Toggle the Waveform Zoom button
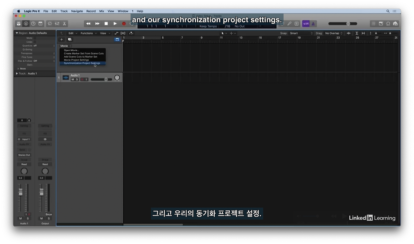The height and width of the screenshot is (244, 414). tap(349, 33)
